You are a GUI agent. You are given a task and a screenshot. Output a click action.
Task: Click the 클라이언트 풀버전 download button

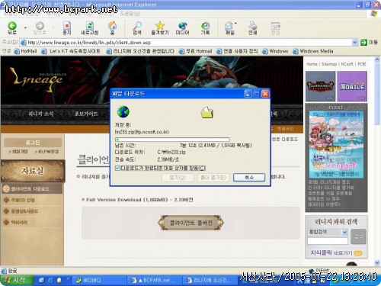(x=190, y=223)
